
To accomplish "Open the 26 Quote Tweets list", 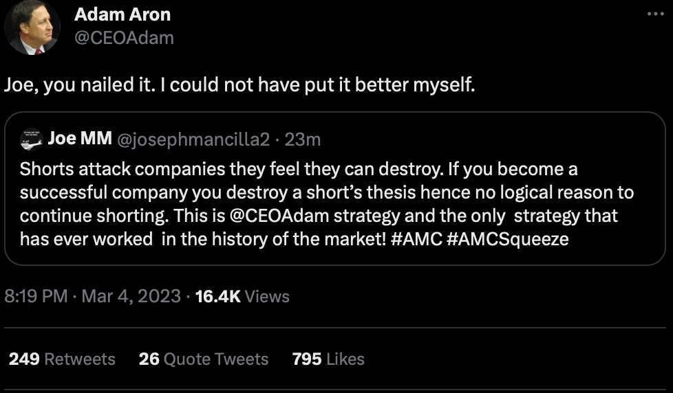I will pos(203,359).
